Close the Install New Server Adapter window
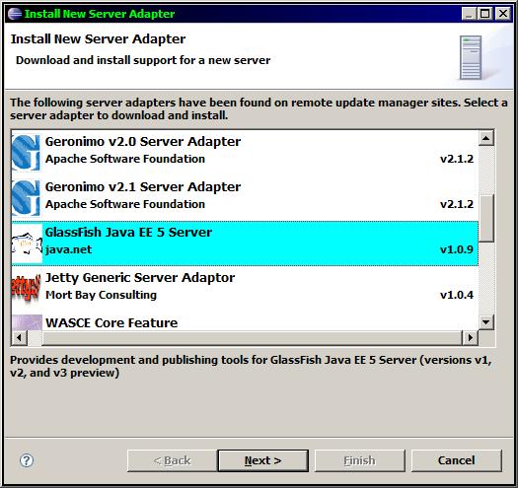Screen dimensions: 518x488 point(503,14)
